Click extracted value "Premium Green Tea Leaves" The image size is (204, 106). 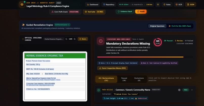[126, 94]
